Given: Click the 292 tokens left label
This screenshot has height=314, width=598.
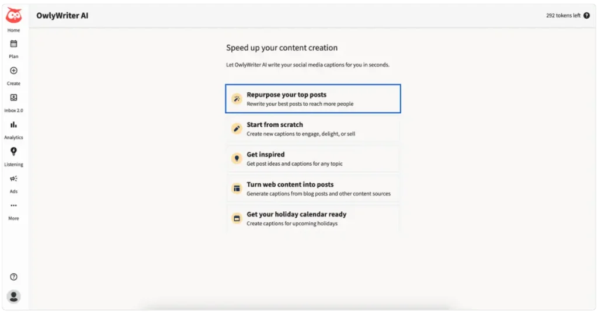Looking at the screenshot, I should (x=563, y=16).
